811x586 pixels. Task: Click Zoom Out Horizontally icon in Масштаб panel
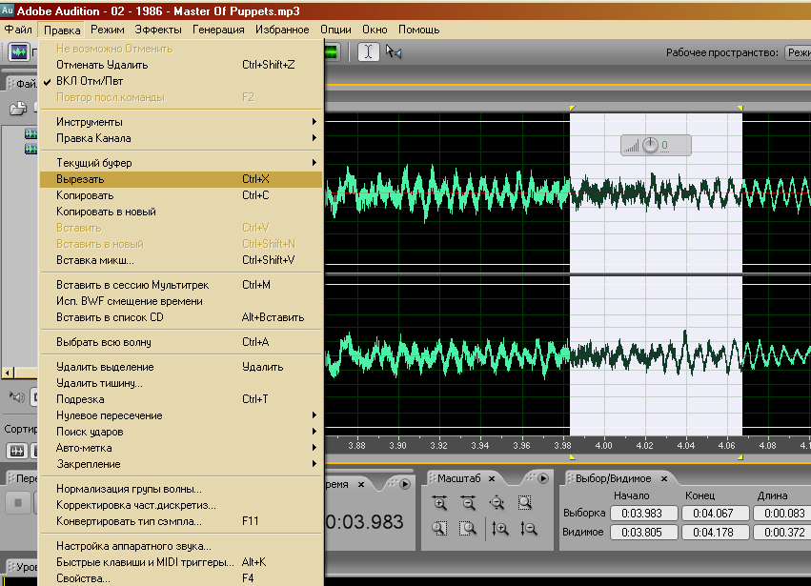point(468,503)
